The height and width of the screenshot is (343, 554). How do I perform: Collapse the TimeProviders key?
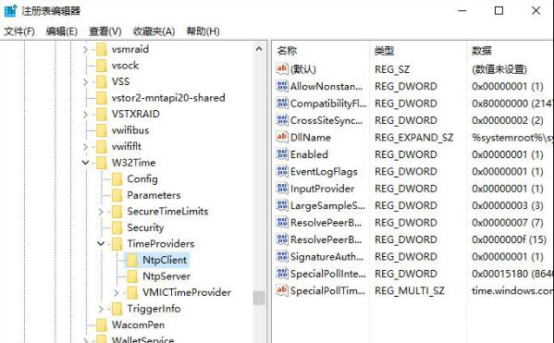[x=101, y=244]
